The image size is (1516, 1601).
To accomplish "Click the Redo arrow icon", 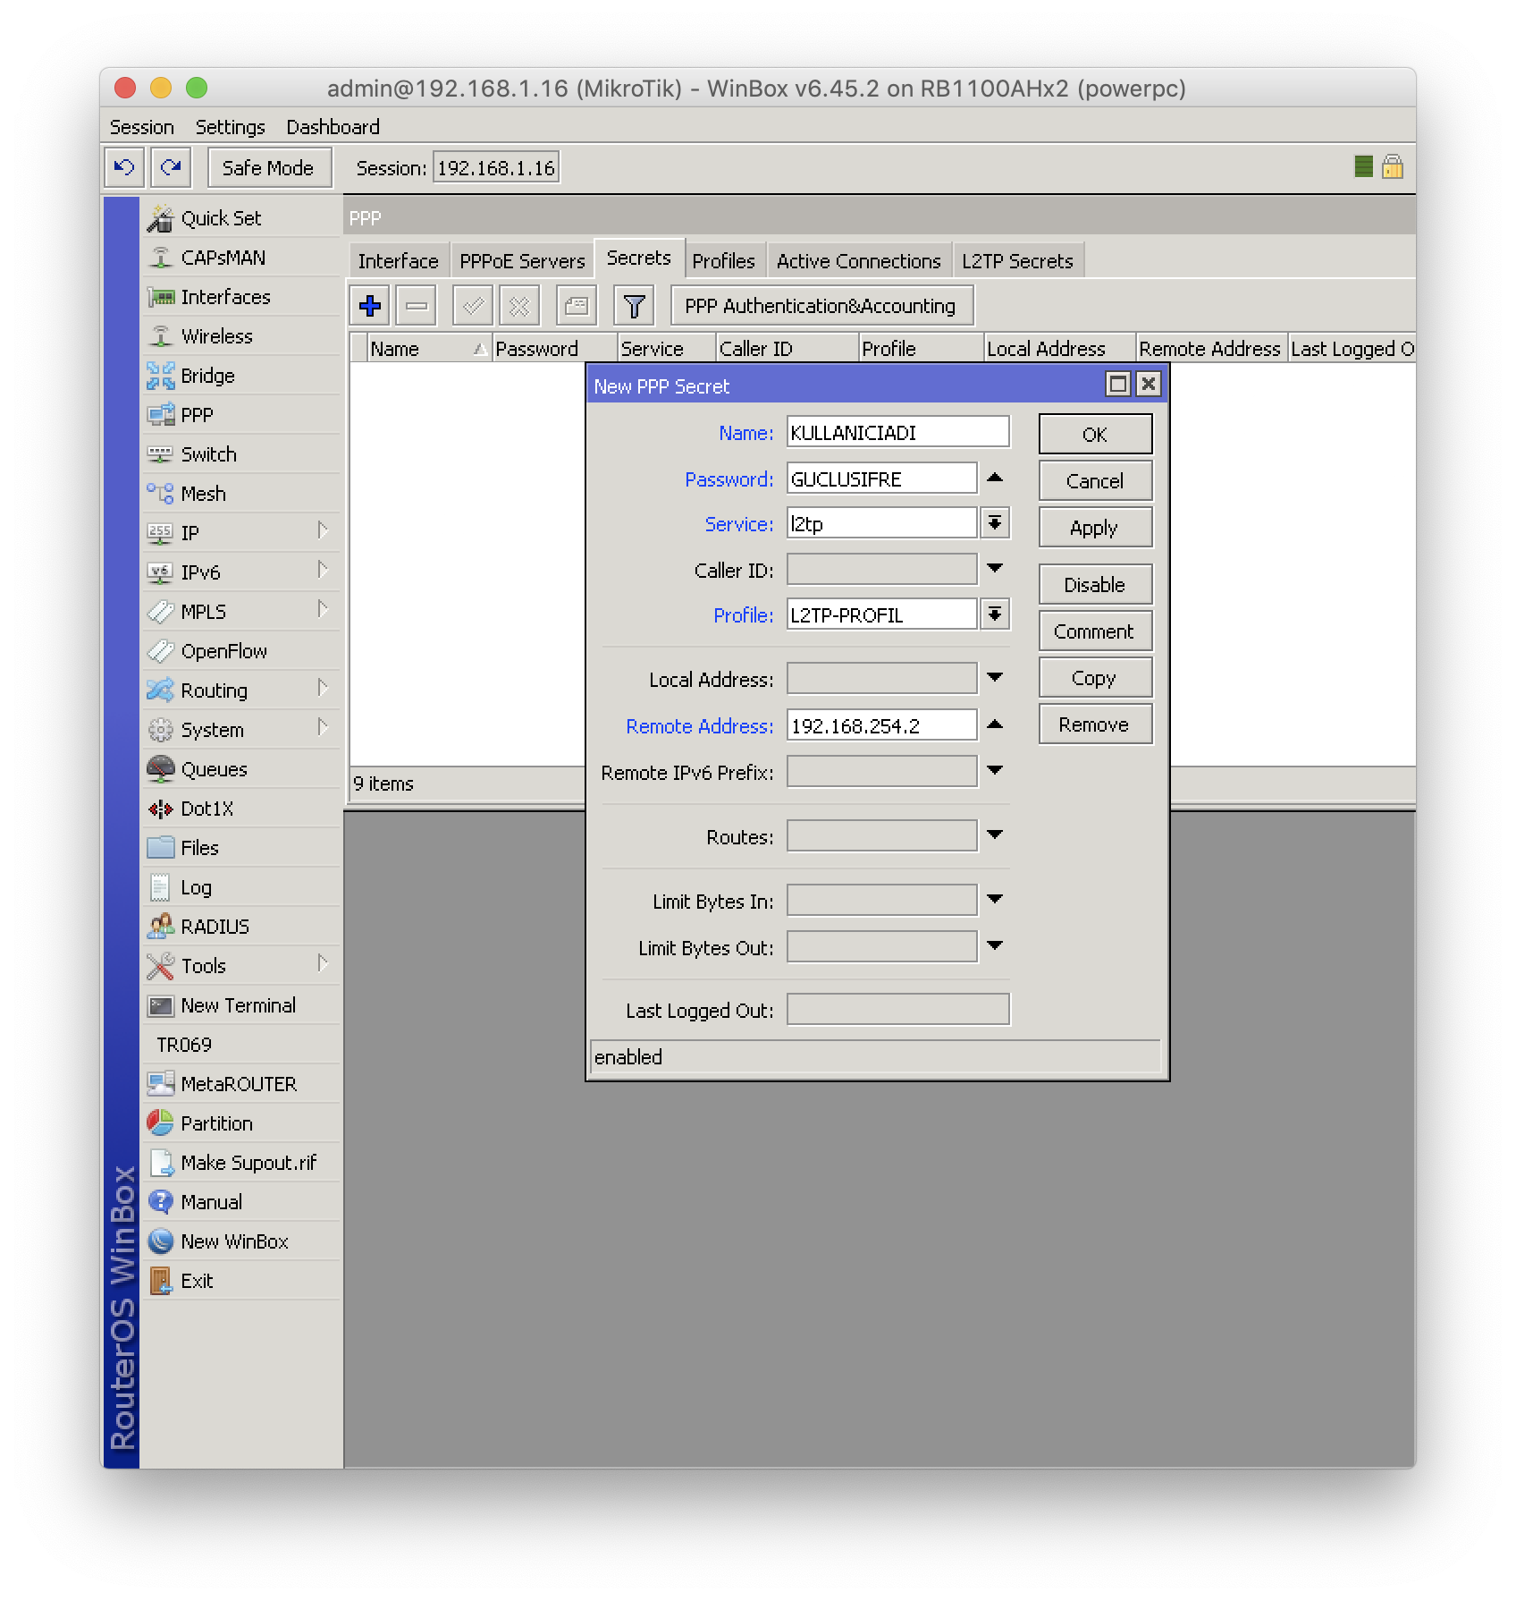I will pos(171,167).
